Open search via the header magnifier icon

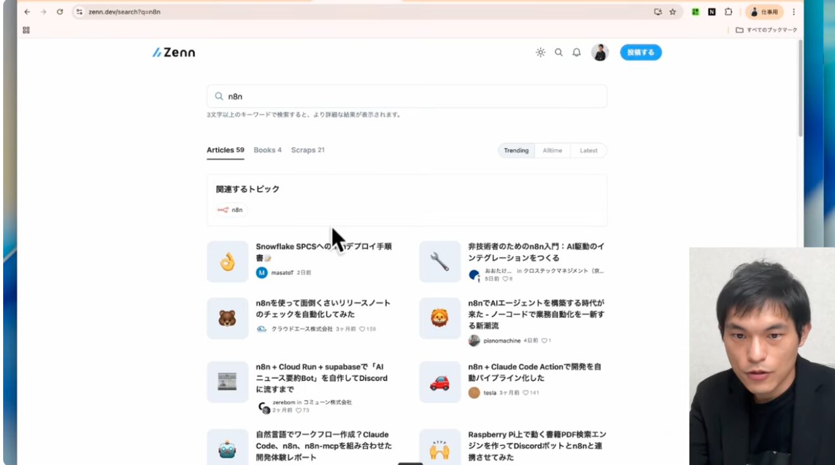tap(559, 52)
